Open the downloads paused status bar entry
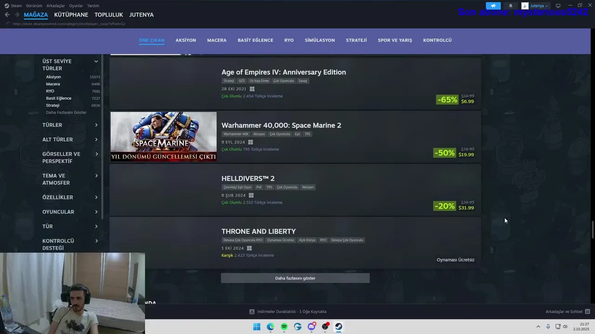Viewport: 595px width, 334px height. 288,312
